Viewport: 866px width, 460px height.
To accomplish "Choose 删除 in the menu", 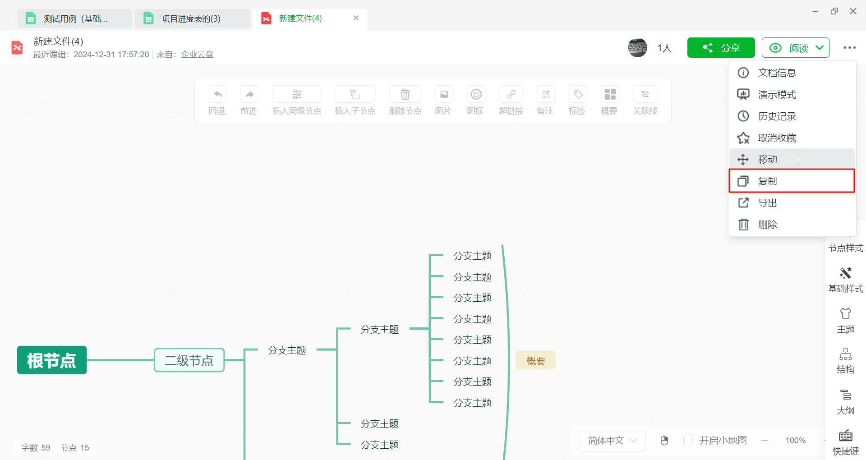I will [792, 224].
